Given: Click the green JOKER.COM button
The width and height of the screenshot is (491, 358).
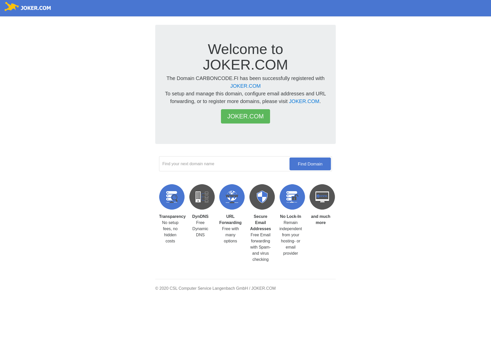Looking at the screenshot, I should click(245, 116).
